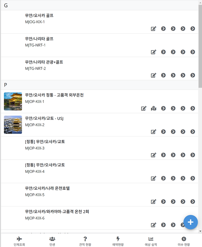Viewport: 202px width, 247px height.
Task: Open 예상 실적 chart tab
Action: click(x=151, y=241)
